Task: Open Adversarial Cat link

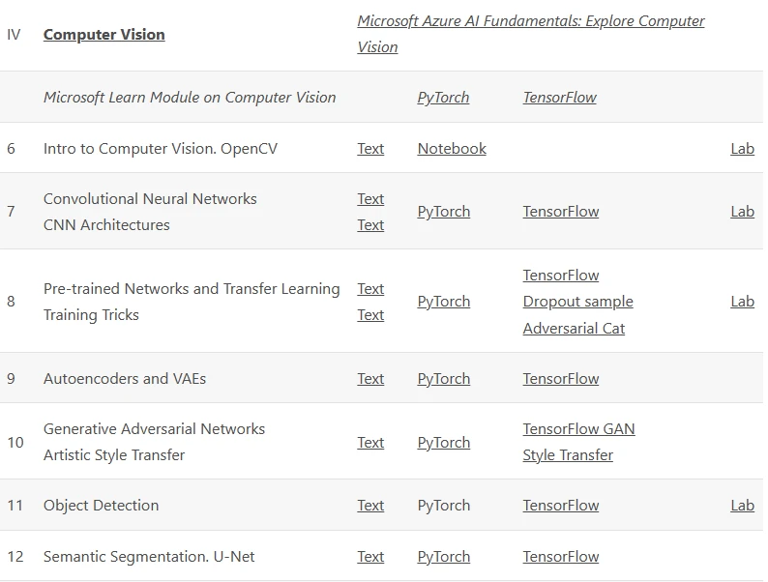Action: (574, 328)
